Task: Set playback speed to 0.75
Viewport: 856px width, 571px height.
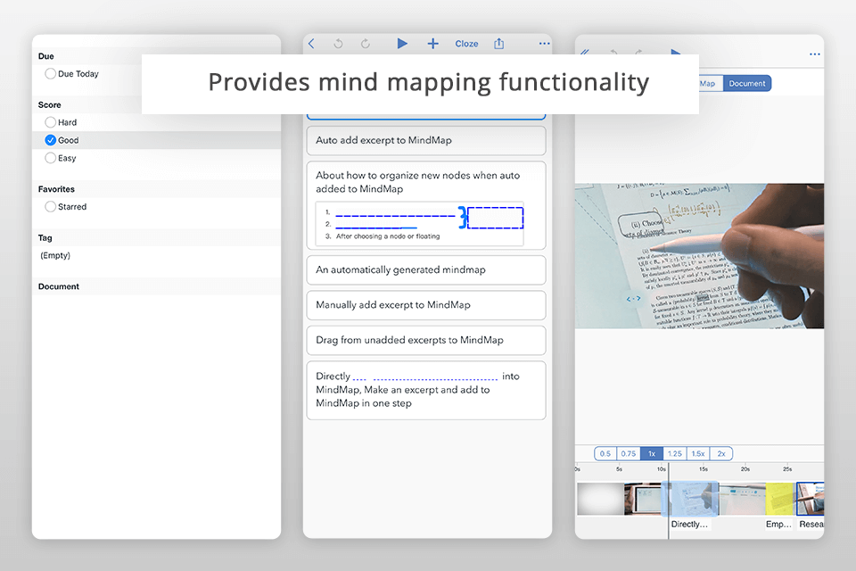Action: coord(629,453)
